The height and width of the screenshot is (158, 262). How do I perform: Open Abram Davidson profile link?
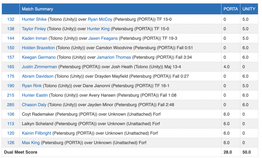38,76
